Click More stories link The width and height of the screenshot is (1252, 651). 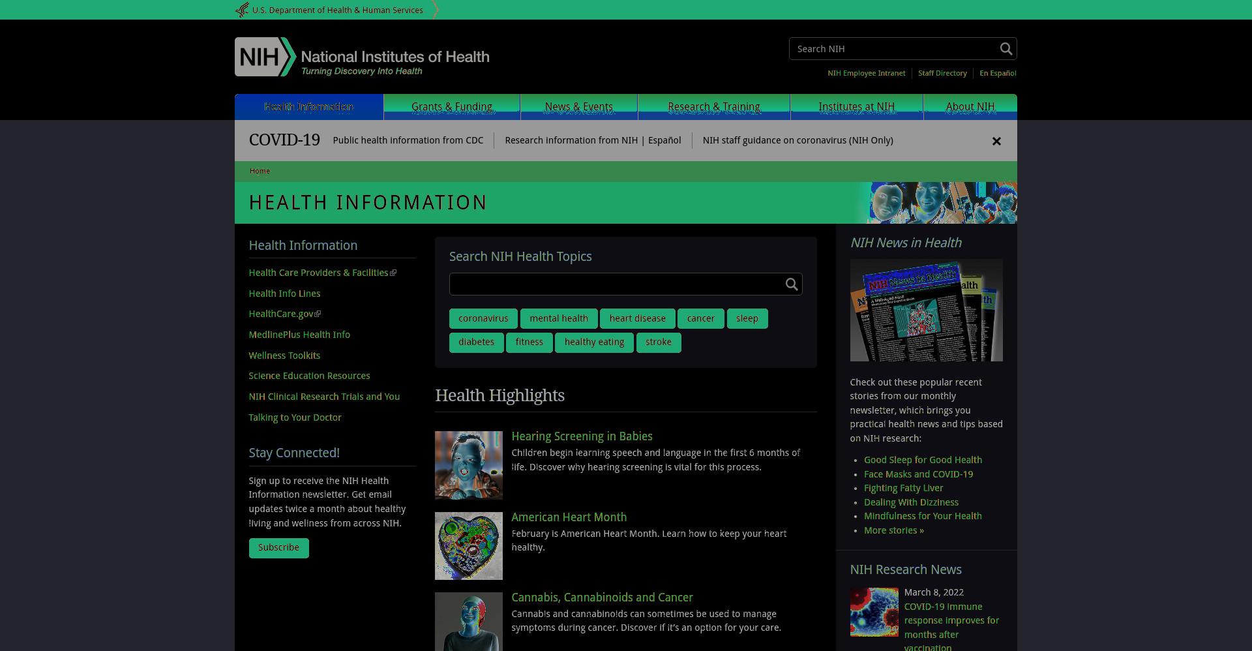click(894, 530)
